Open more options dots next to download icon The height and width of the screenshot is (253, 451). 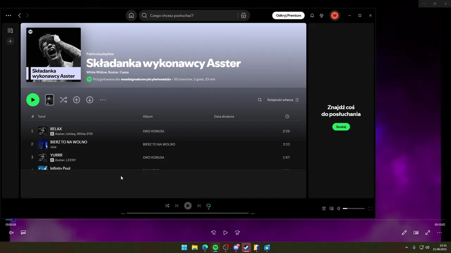(x=103, y=100)
